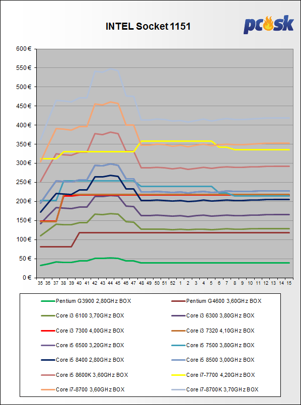Click the orange Core i7-8700 legend swatch

coord(48,389)
